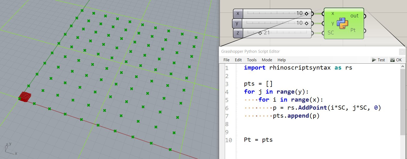
Task: Open the Help menu in script editor
Action: (x=282, y=60)
